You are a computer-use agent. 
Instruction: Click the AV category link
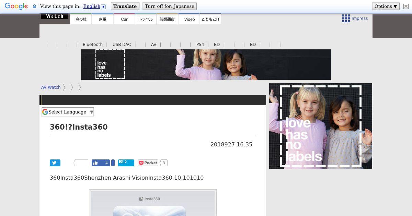point(153,45)
